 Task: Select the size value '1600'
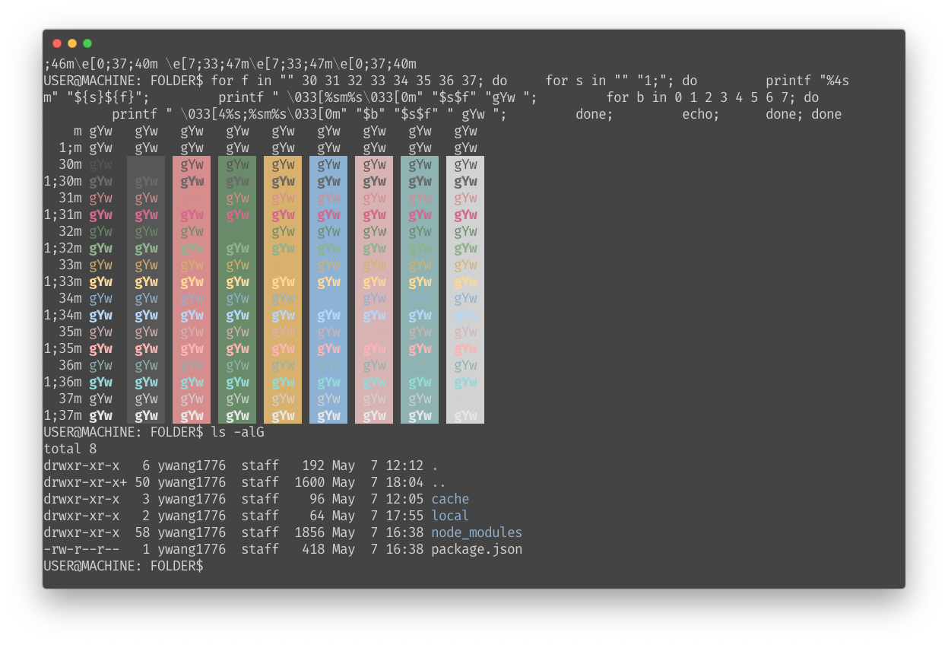coord(309,482)
